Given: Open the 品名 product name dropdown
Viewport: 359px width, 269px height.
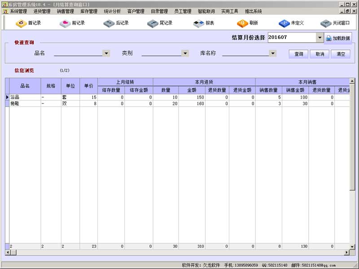Looking at the screenshot, I should point(106,53).
